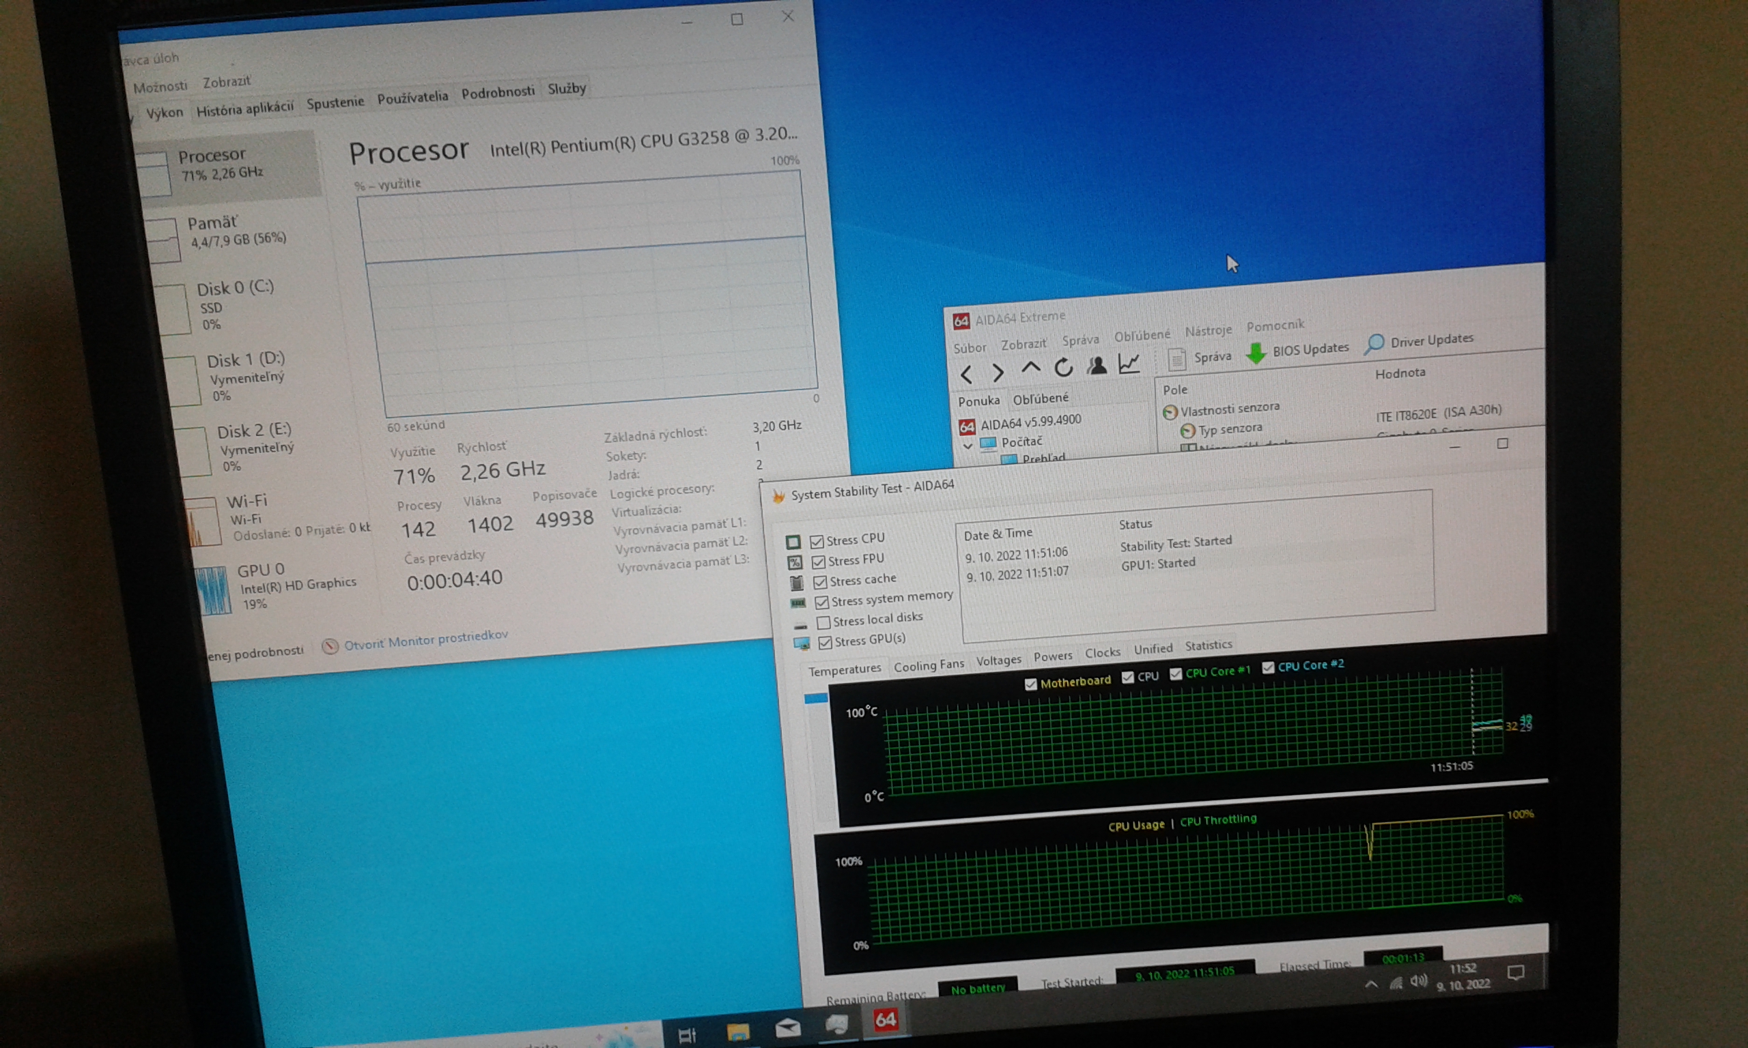Toggle CPU Core #2 graph checkbox
The height and width of the screenshot is (1048, 1748).
pos(1268,668)
